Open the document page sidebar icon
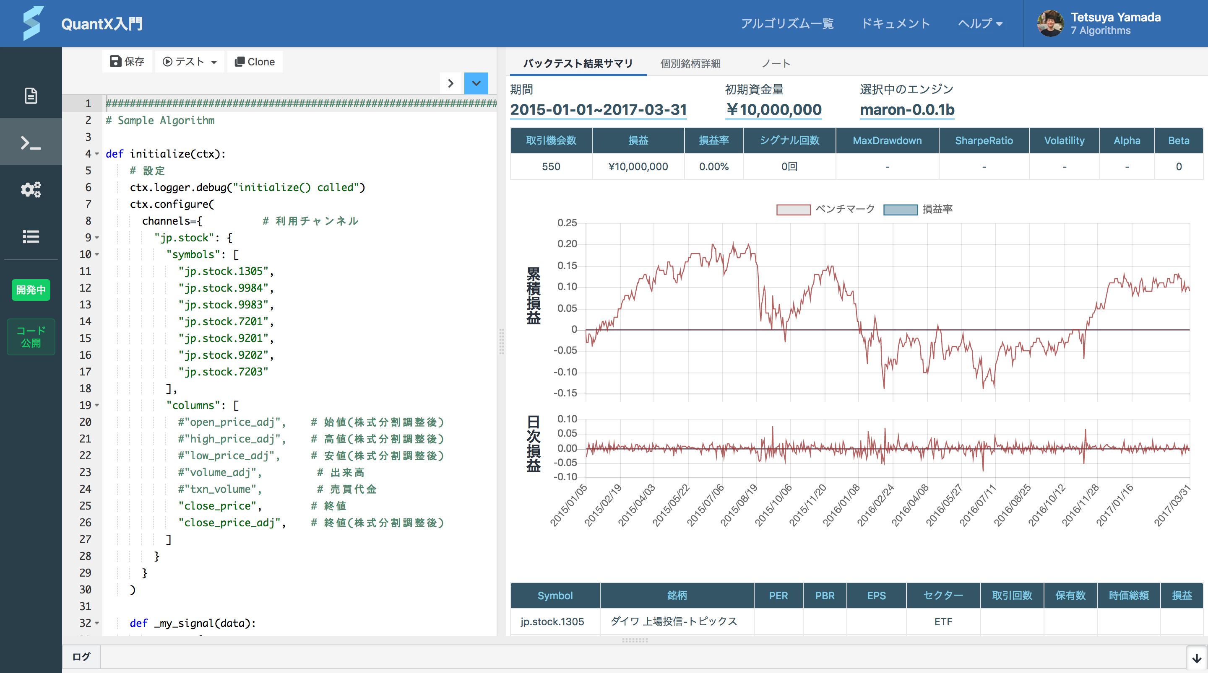 [x=31, y=96]
